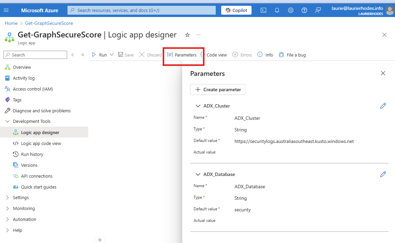Collapse the left sidebar menu
This screenshot has height=243, width=395.
82,55
